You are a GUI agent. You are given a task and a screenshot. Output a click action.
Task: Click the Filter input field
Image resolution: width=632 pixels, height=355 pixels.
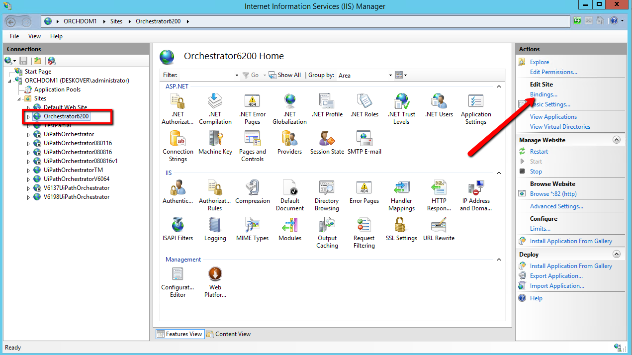(206, 75)
